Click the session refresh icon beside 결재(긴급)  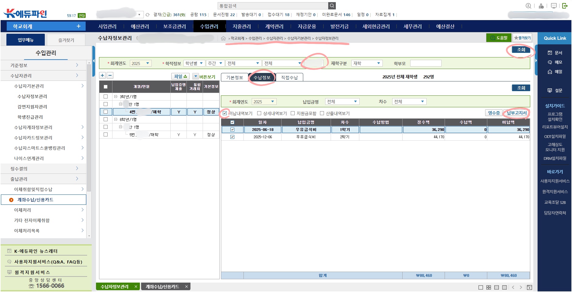pyautogui.click(x=147, y=15)
